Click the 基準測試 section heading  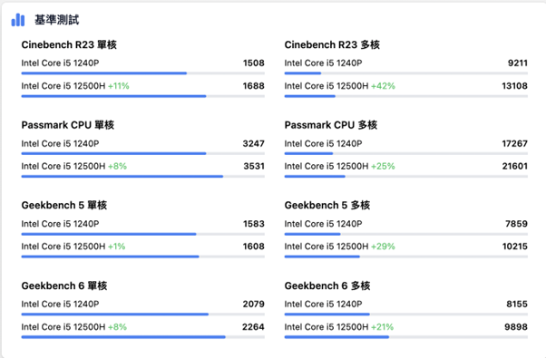[57, 20]
